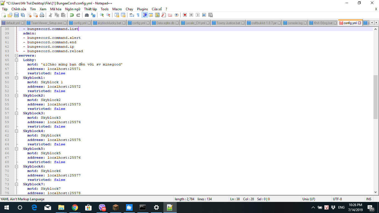Toggle synchronized horizontal scrolling
The image size is (379, 213).
[123, 15]
